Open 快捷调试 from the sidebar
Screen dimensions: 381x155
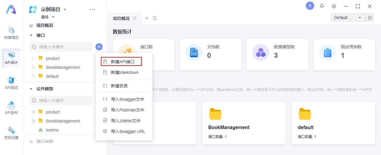point(11,33)
